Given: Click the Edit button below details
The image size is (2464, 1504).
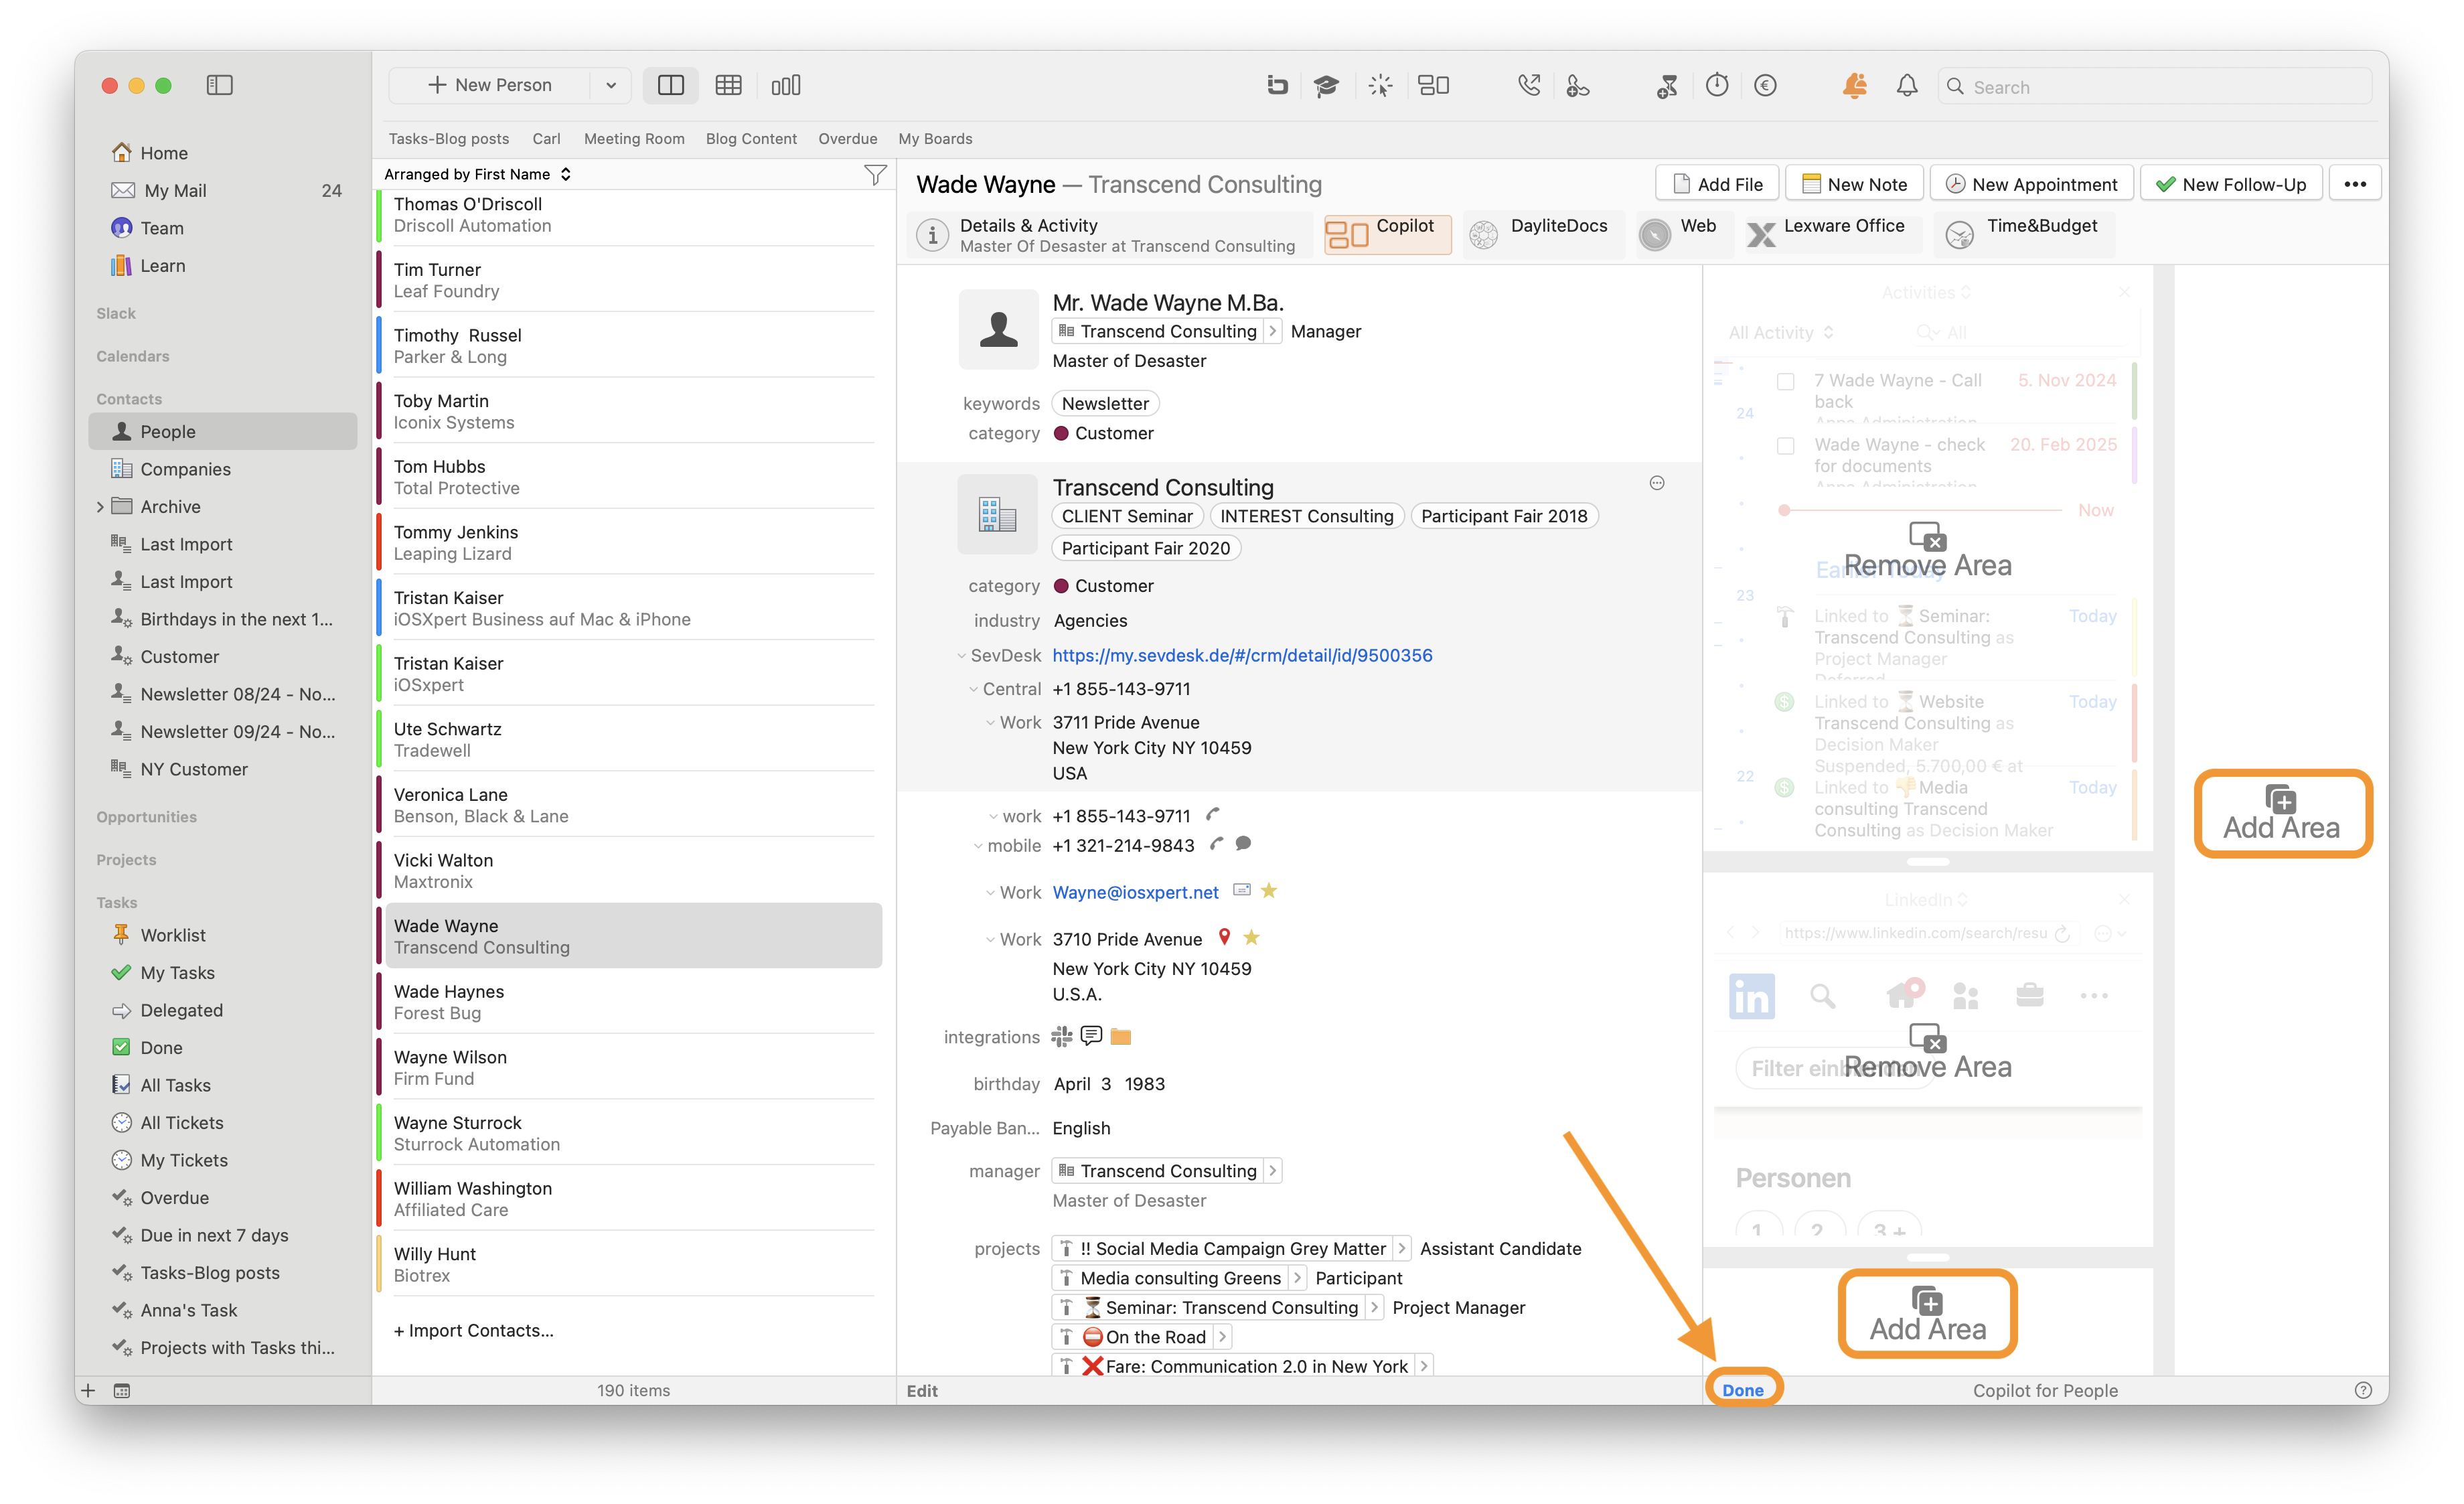Looking at the screenshot, I should point(922,1390).
